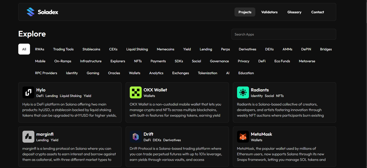Filter by Stablecoins category

coord(91,49)
